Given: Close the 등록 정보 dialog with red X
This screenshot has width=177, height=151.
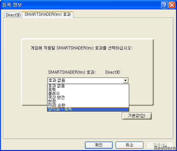Looking at the screenshot, I should pyautogui.click(x=172, y=5).
